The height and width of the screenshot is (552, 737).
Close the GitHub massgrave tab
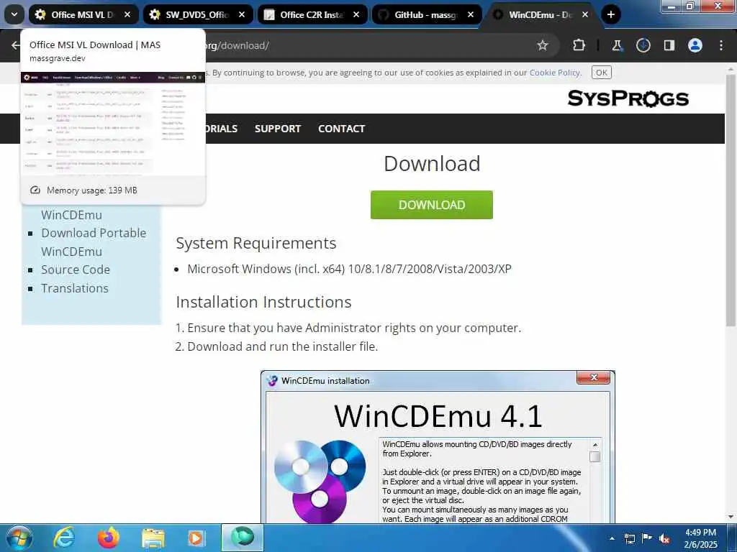(x=471, y=14)
